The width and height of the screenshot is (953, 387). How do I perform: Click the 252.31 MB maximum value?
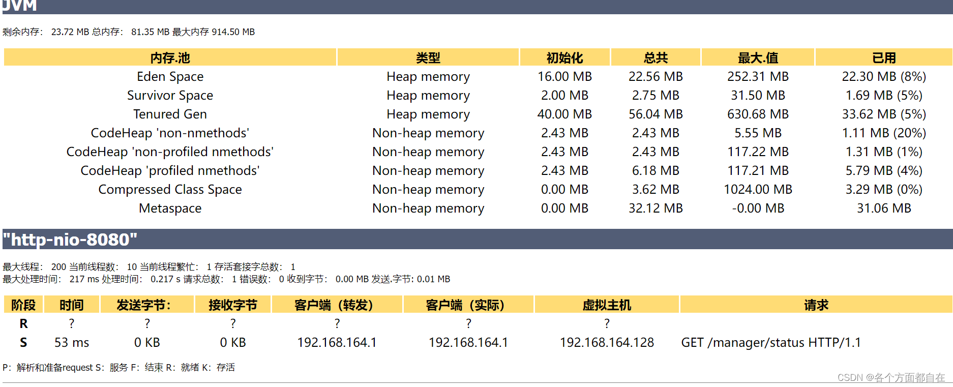(758, 76)
